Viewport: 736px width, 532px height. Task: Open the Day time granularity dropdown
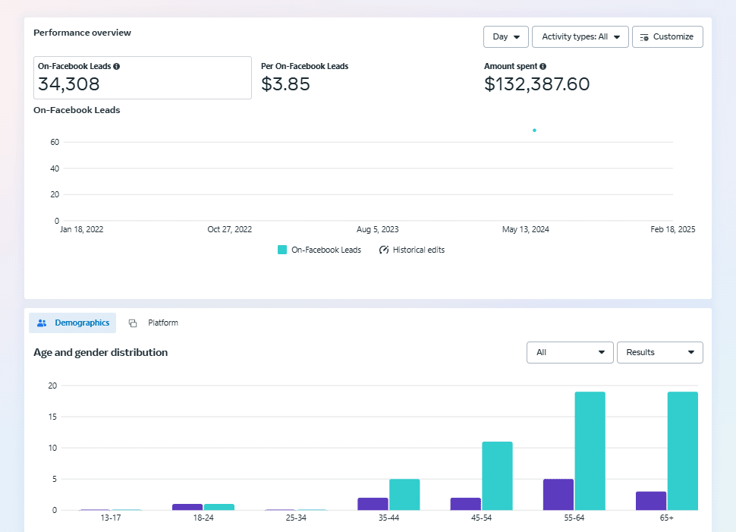[x=505, y=37]
